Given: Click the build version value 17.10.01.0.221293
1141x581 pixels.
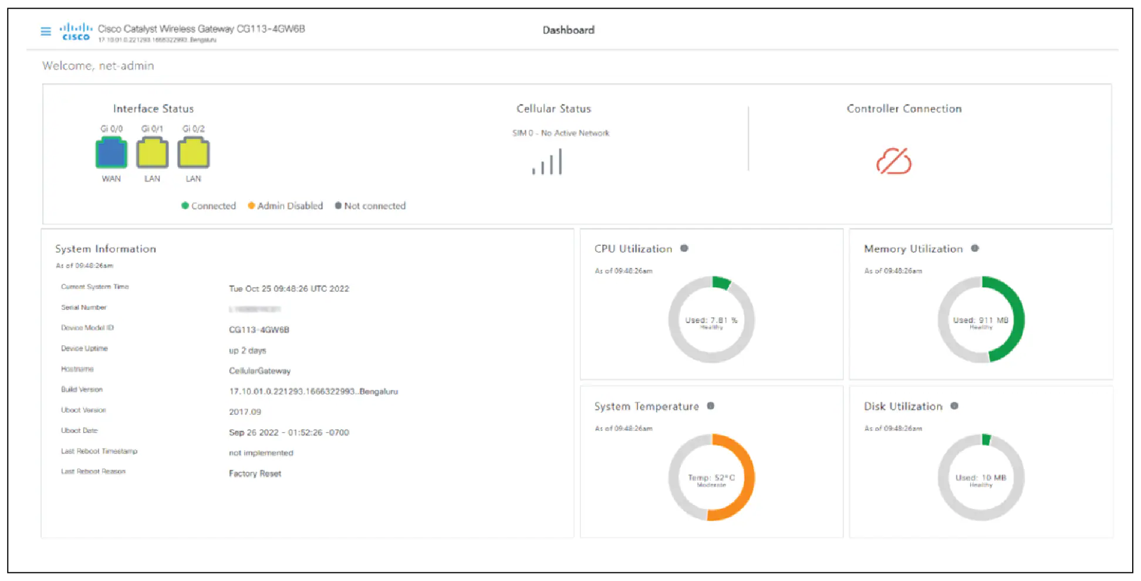Looking at the screenshot, I should coord(313,391).
